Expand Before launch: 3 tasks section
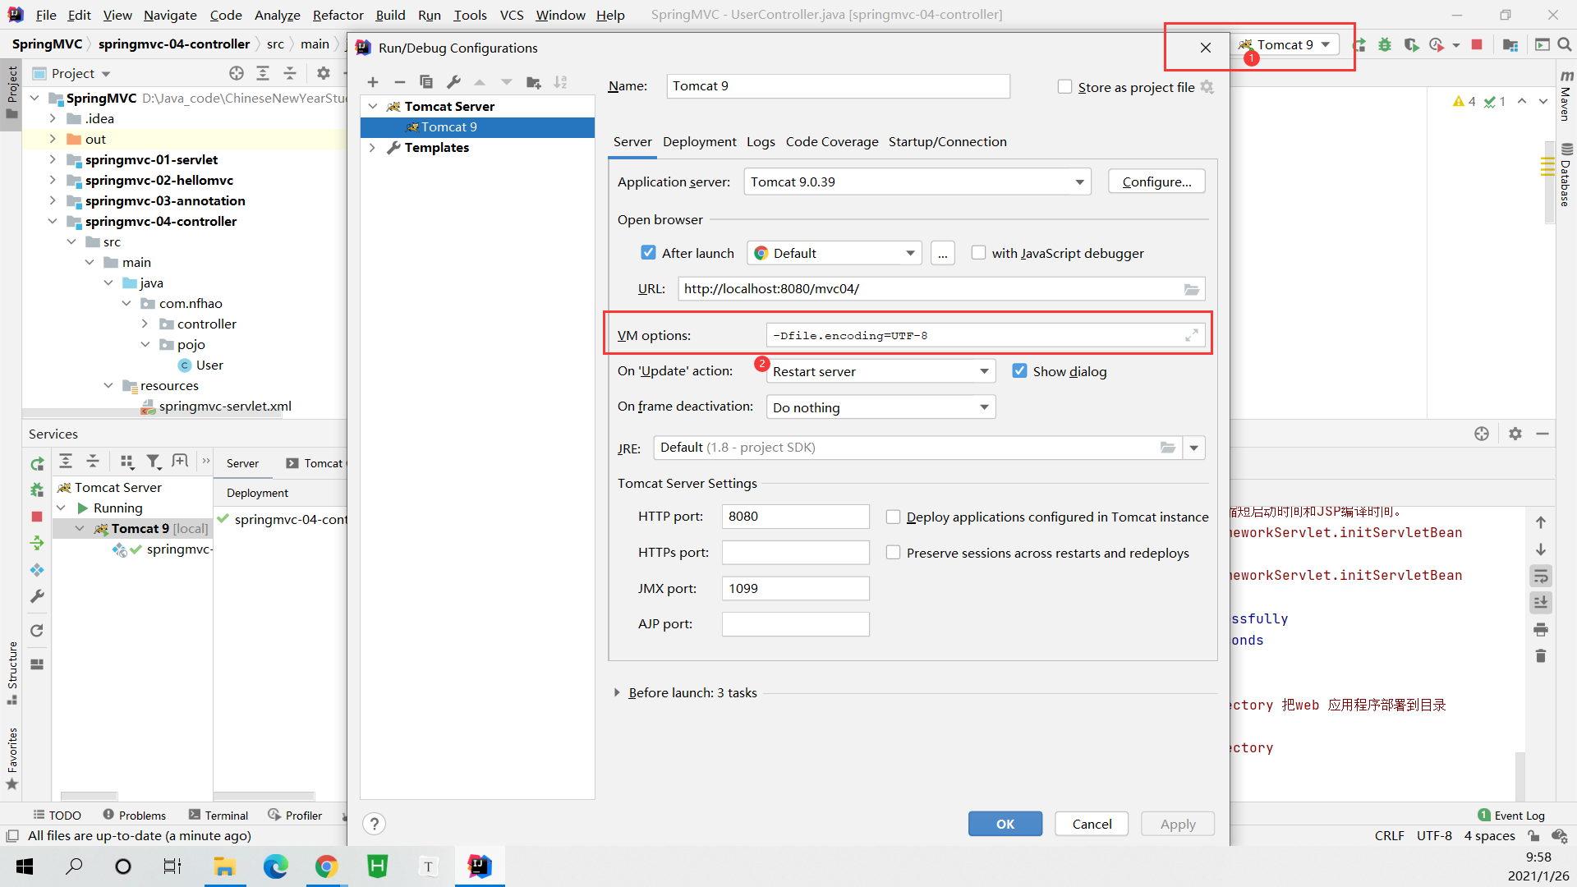 pyautogui.click(x=617, y=693)
